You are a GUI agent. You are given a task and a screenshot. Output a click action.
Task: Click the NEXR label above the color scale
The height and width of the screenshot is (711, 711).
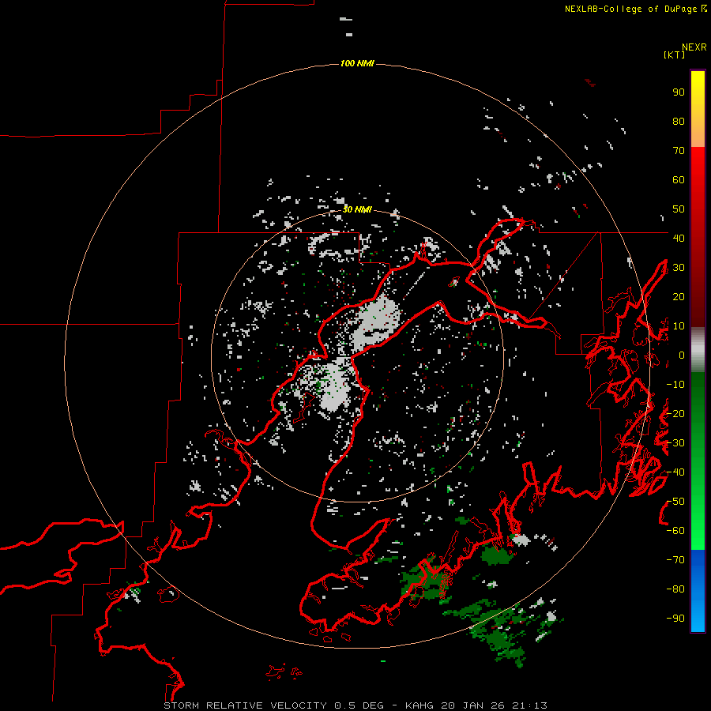694,47
